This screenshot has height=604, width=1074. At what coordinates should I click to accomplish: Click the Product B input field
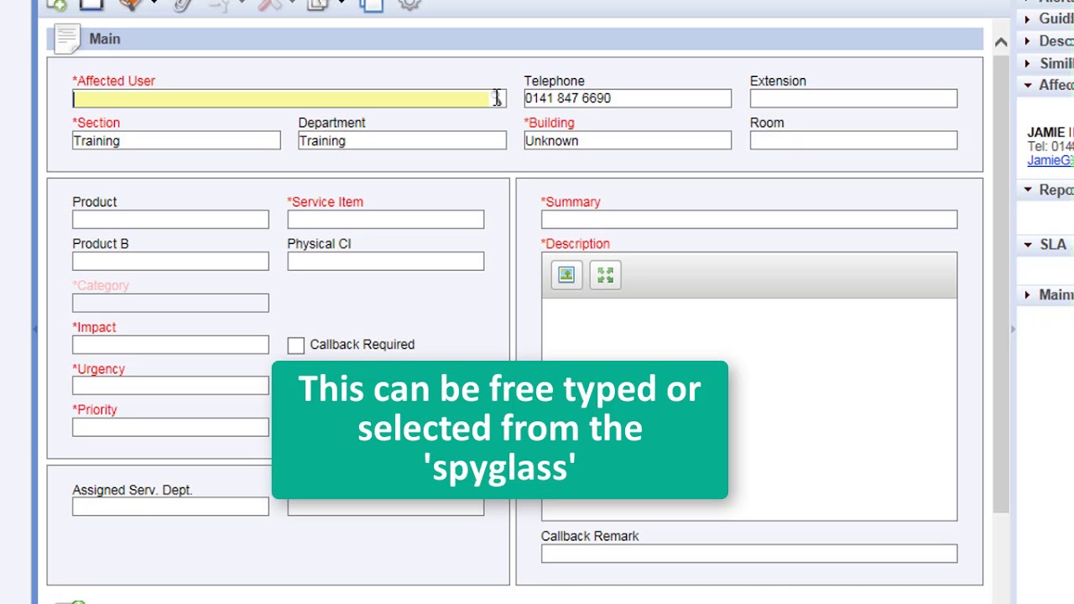[x=170, y=262]
